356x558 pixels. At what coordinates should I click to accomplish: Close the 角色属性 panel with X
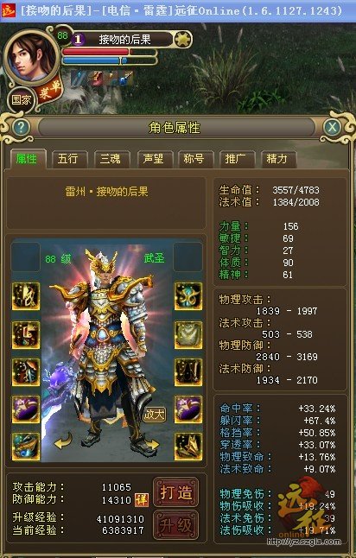(332, 127)
